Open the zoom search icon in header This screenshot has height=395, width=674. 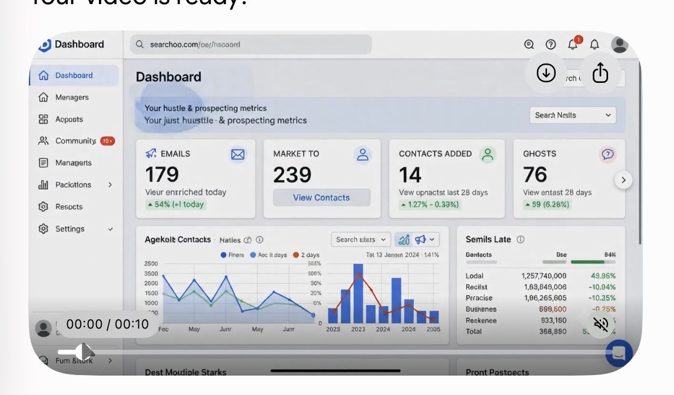coord(529,44)
